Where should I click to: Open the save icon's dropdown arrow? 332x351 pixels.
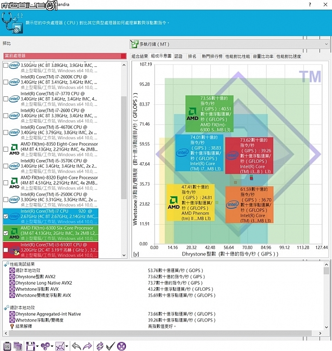tap(37, 346)
